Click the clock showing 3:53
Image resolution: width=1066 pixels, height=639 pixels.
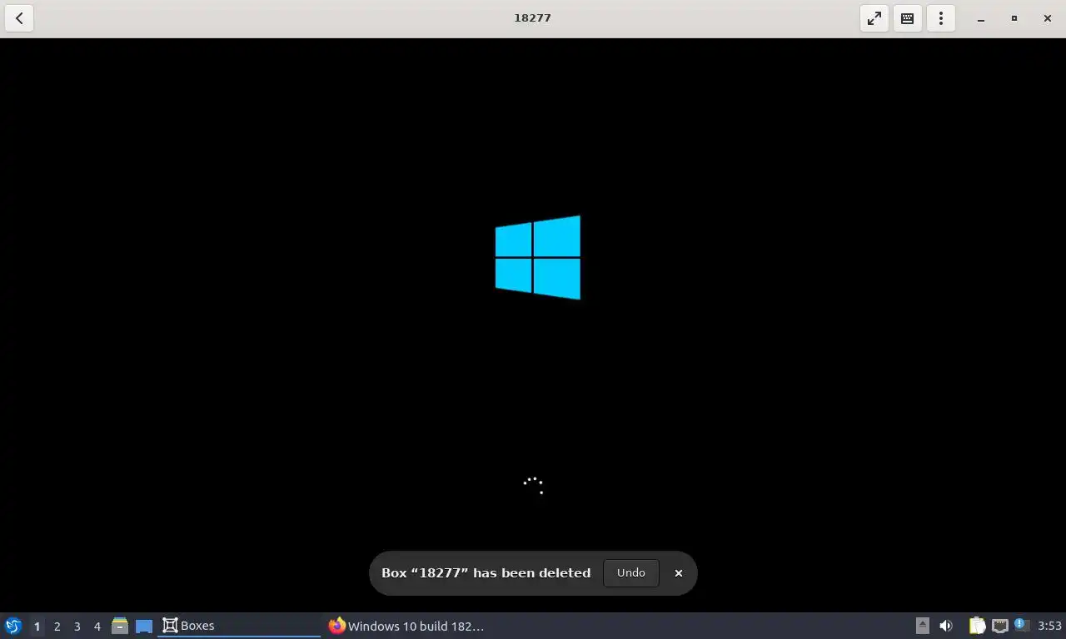pyautogui.click(x=1049, y=626)
